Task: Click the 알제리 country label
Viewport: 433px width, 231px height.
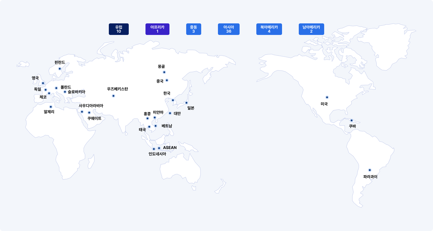Action: tap(49, 112)
